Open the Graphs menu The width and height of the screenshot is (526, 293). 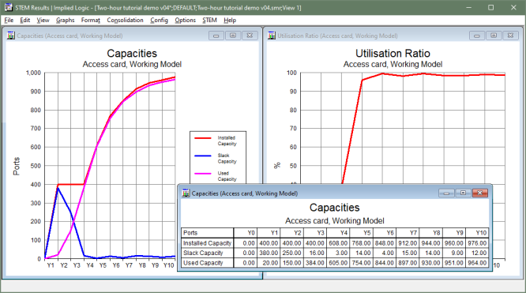pyautogui.click(x=65, y=20)
